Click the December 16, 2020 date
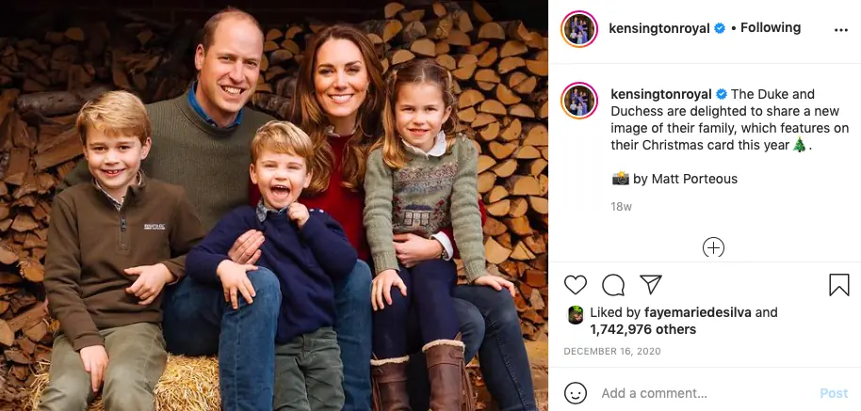This screenshot has width=861, height=411. click(x=612, y=352)
